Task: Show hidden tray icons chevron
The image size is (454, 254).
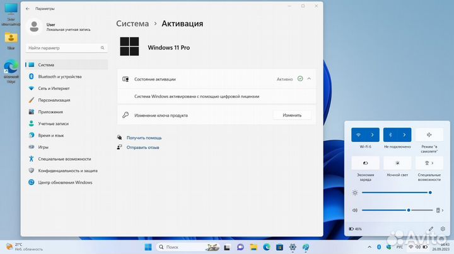Action: [x=370, y=247]
